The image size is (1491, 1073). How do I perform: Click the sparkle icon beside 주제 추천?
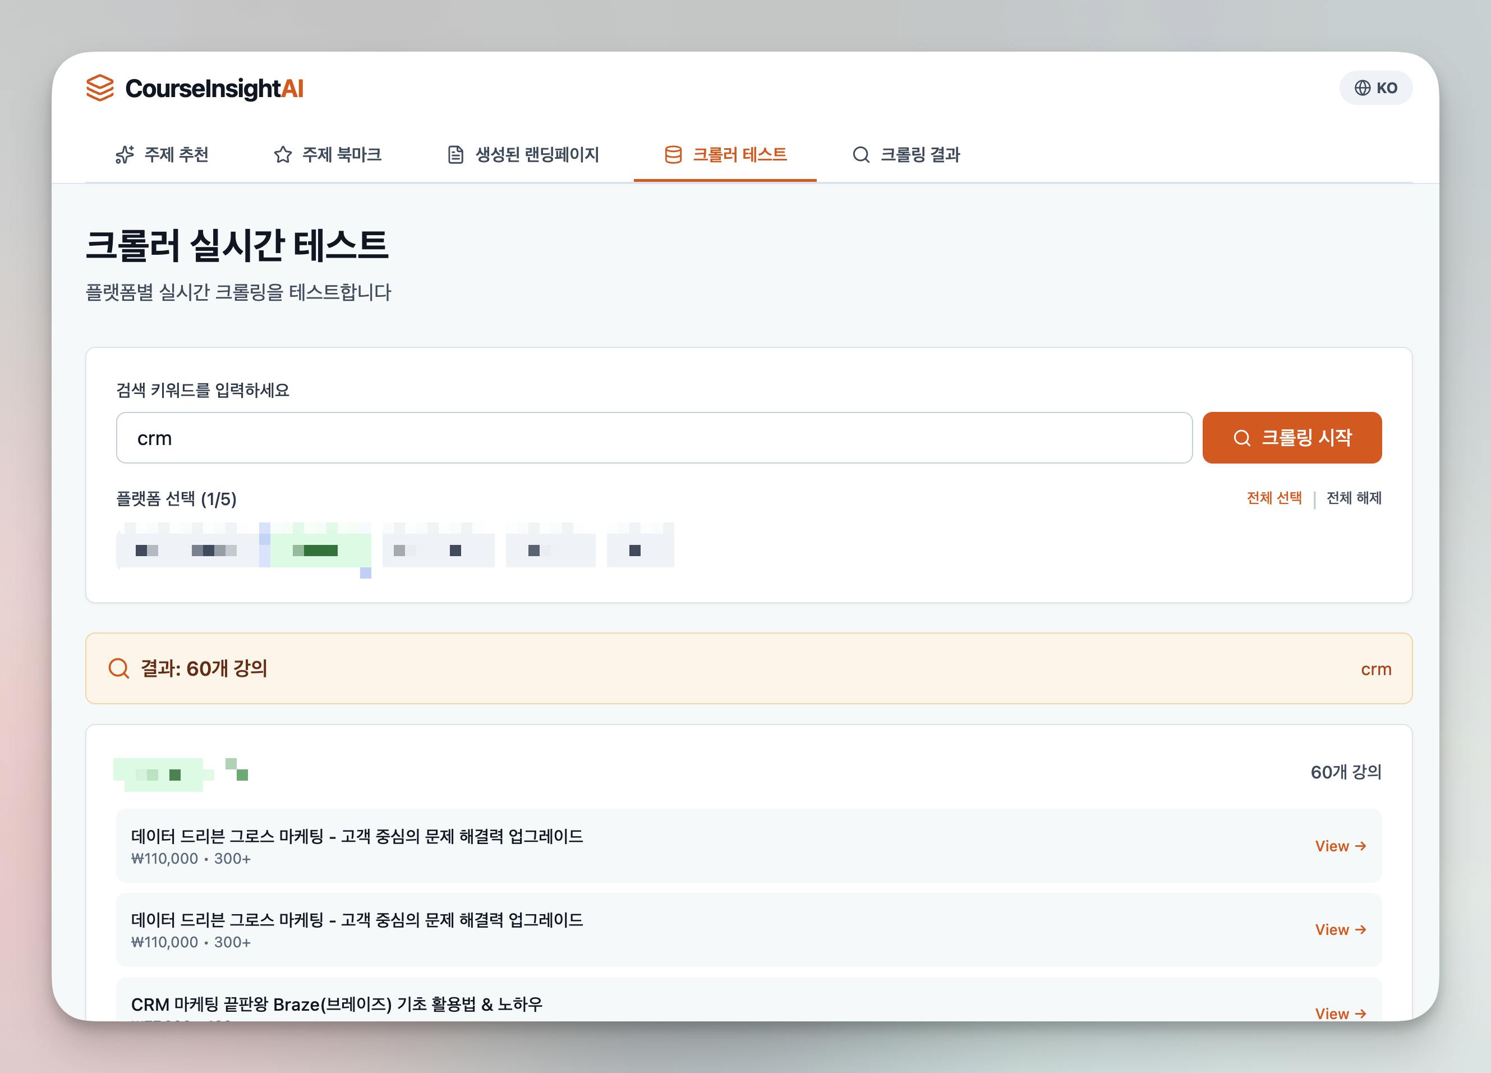click(125, 154)
